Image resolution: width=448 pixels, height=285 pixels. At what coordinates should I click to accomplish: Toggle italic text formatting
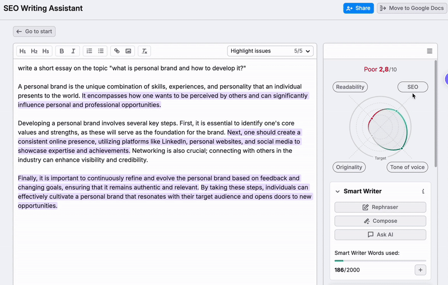click(73, 51)
